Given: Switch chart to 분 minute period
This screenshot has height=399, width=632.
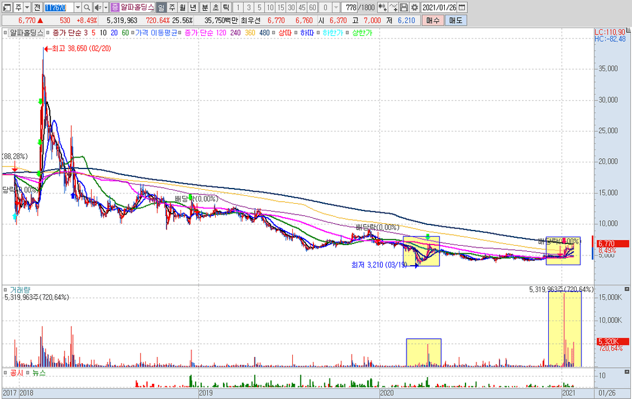Looking at the screenshot, I should [204, 7].
